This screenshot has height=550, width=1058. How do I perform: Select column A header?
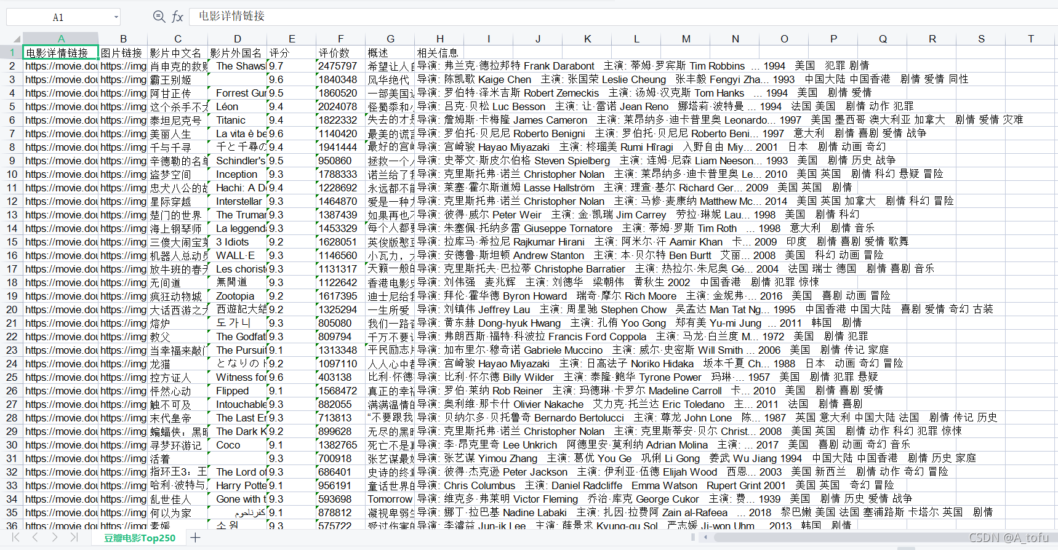(61, 39)
